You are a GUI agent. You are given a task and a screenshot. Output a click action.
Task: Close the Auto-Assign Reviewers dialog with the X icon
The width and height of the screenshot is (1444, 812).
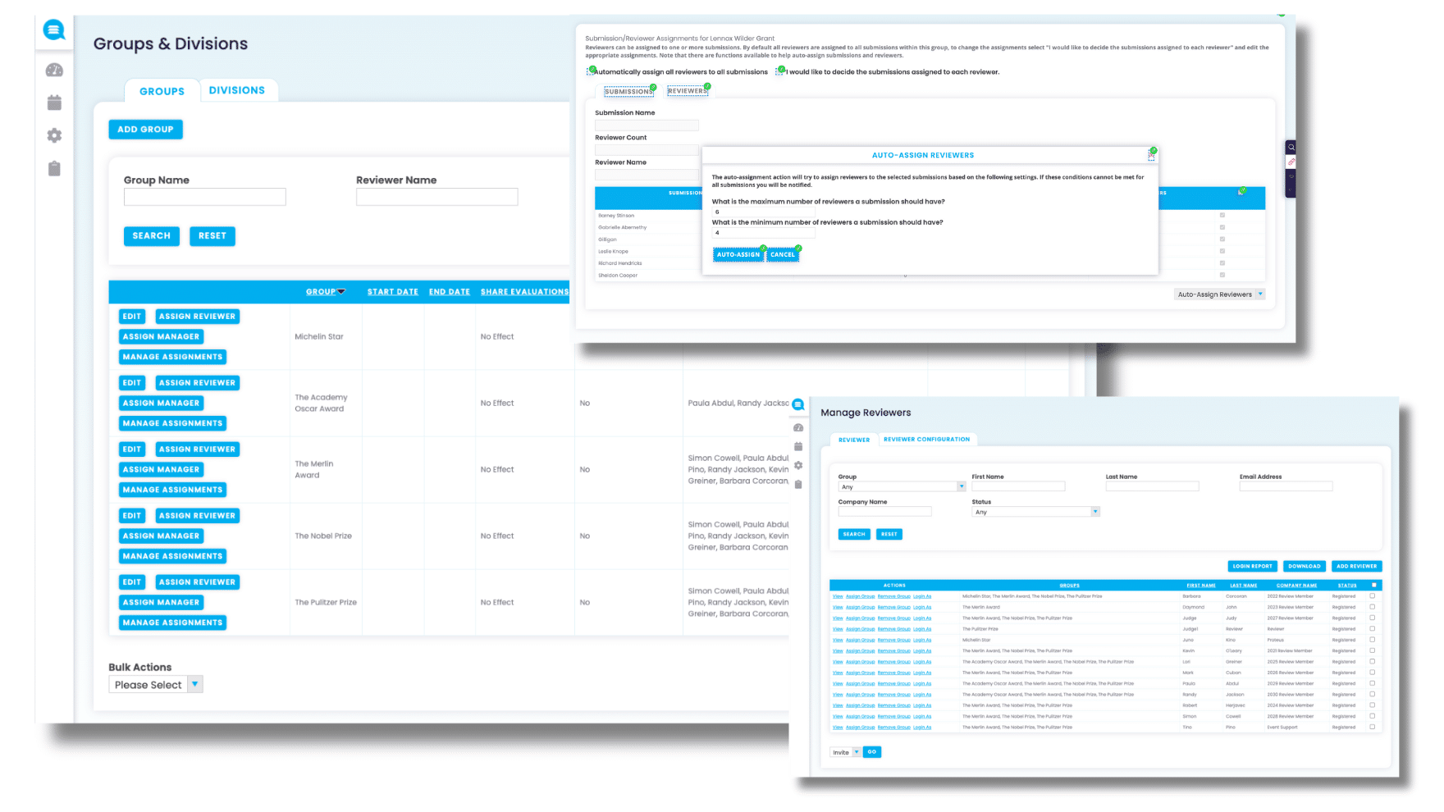tap(1151, 155)
